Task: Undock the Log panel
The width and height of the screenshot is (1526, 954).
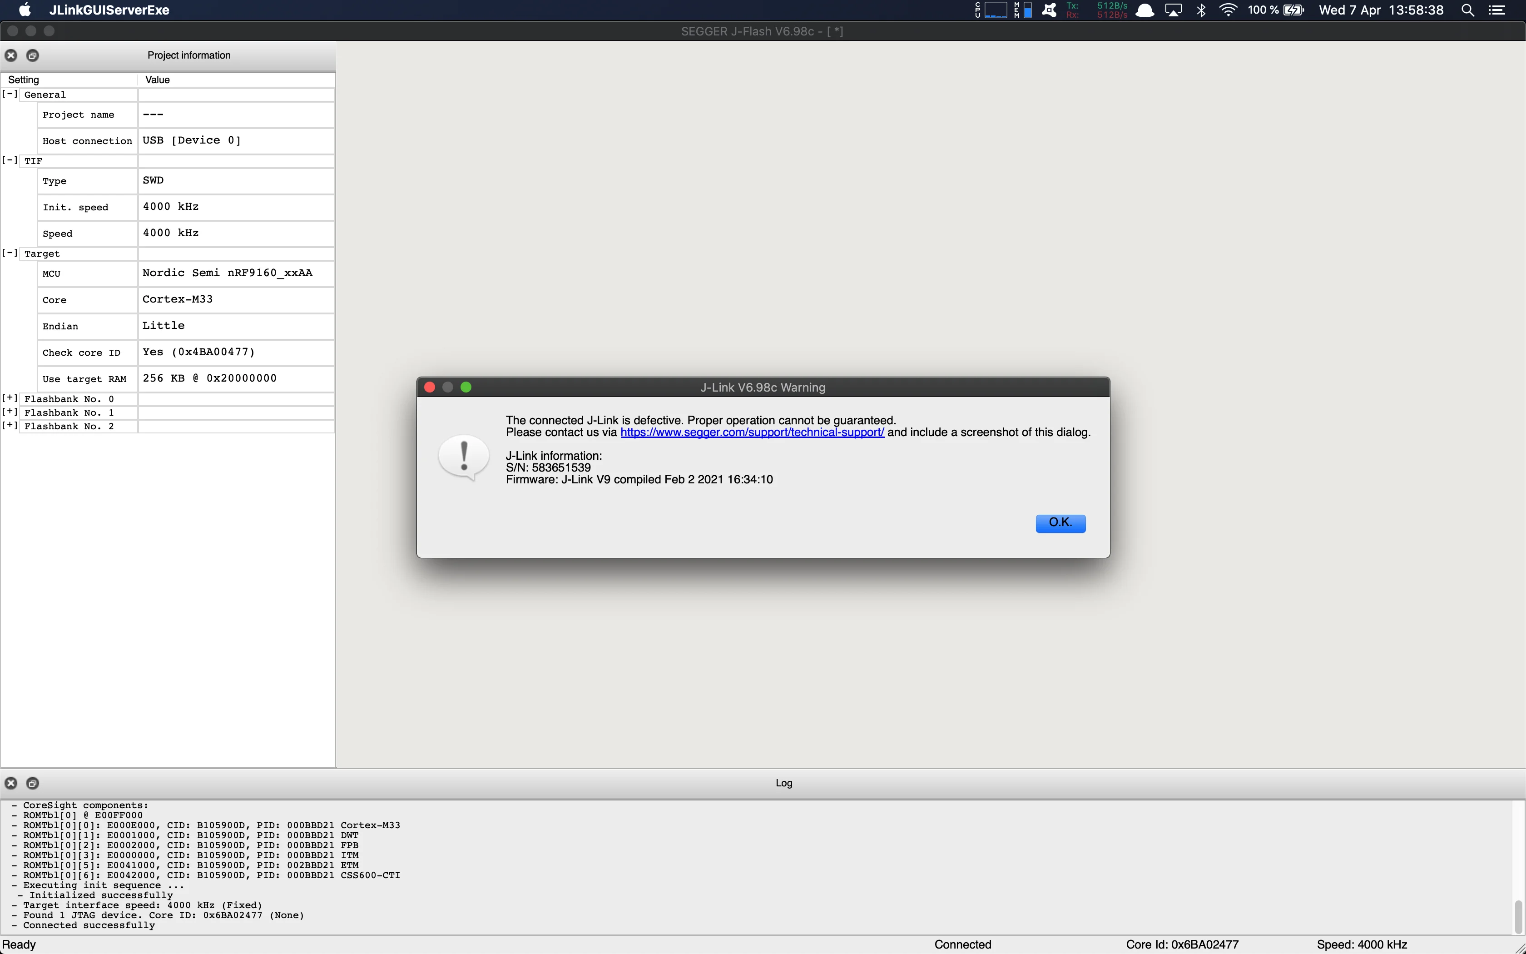Action: click(33, 783)
